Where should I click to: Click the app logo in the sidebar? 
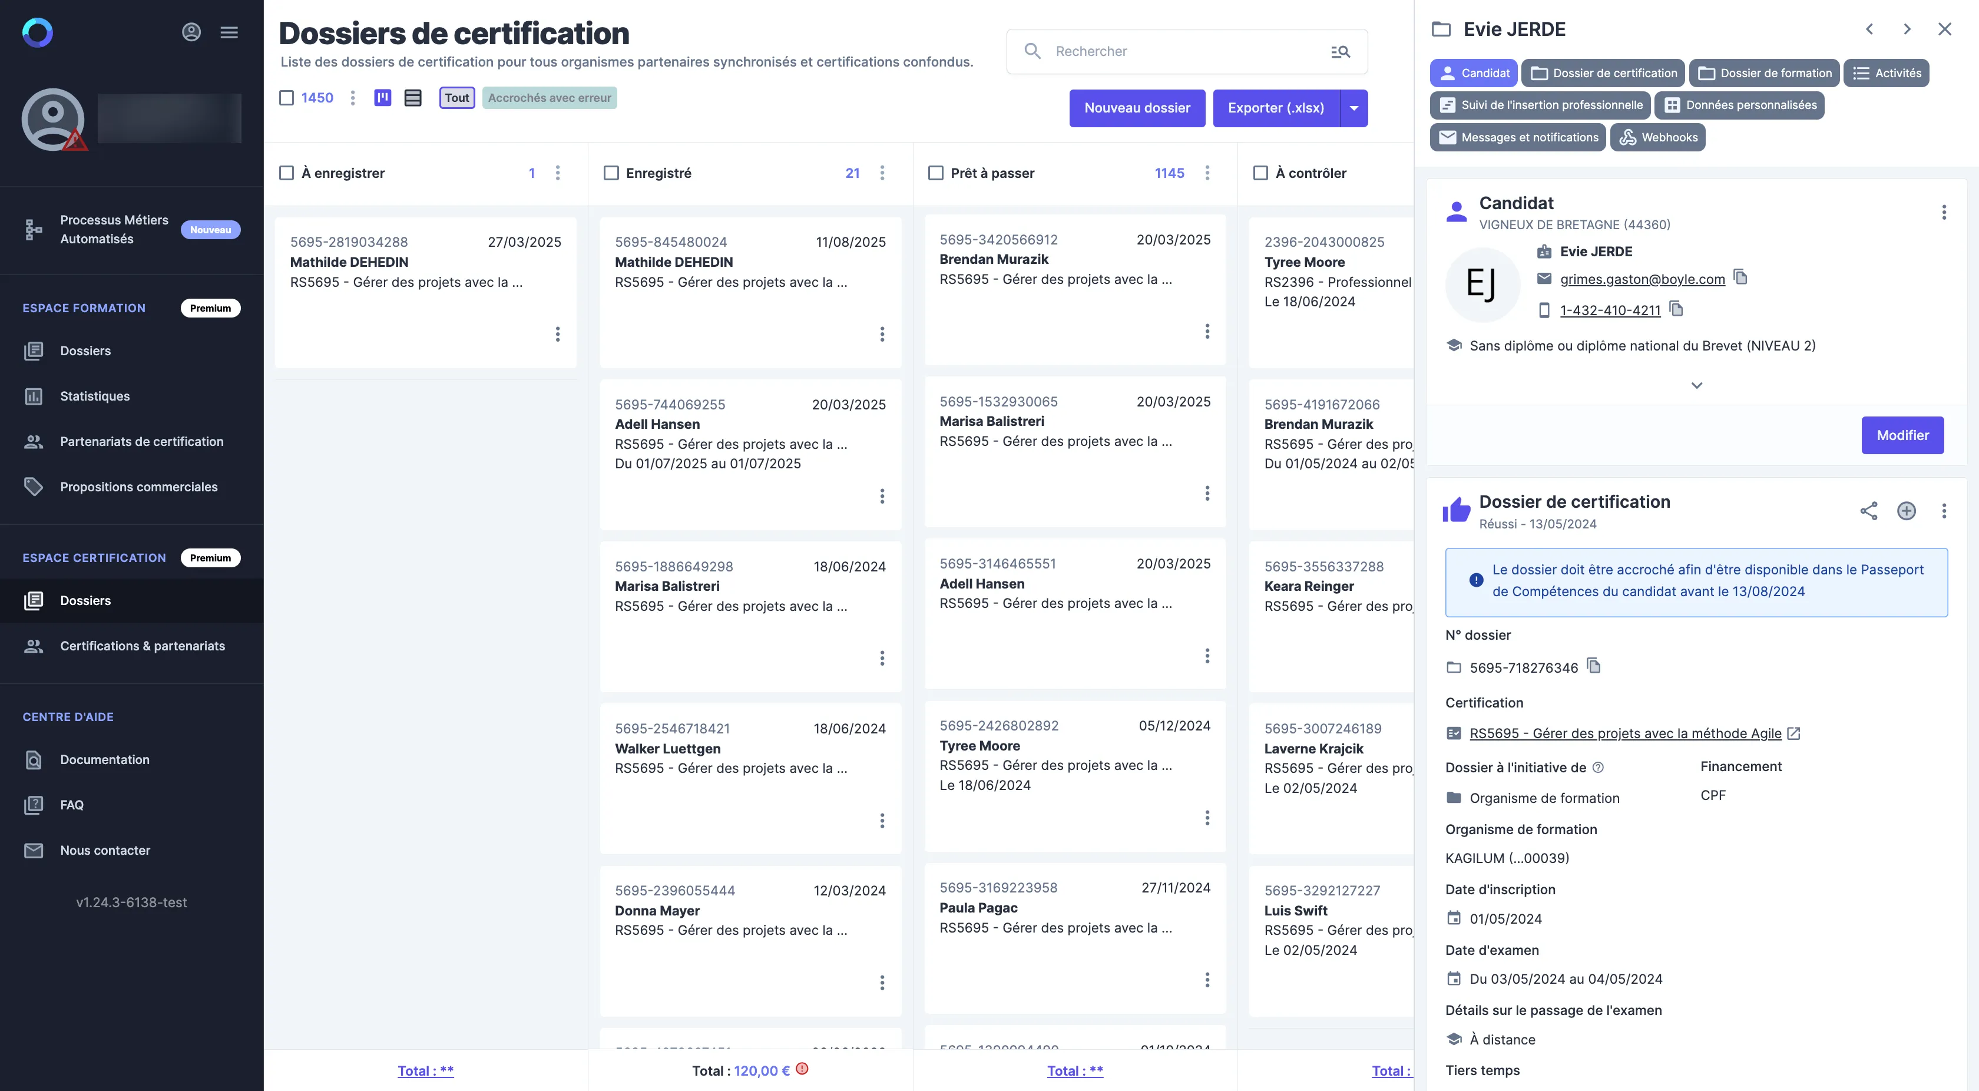[38, 32]
